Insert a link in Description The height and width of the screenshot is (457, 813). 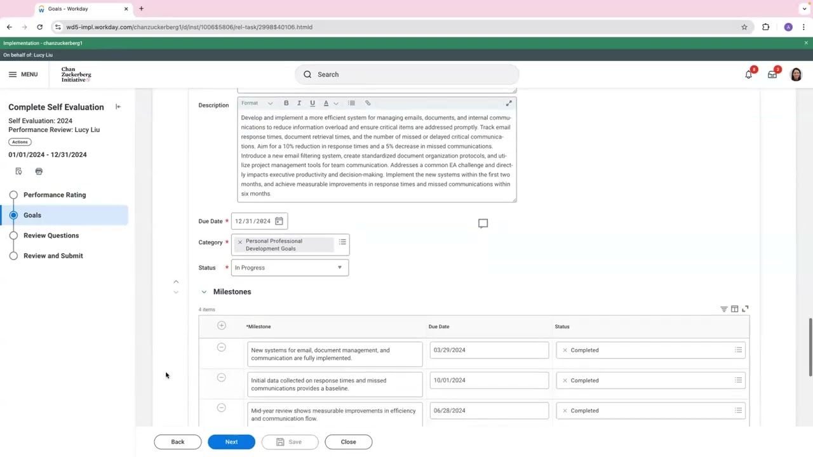pos(368,103)
